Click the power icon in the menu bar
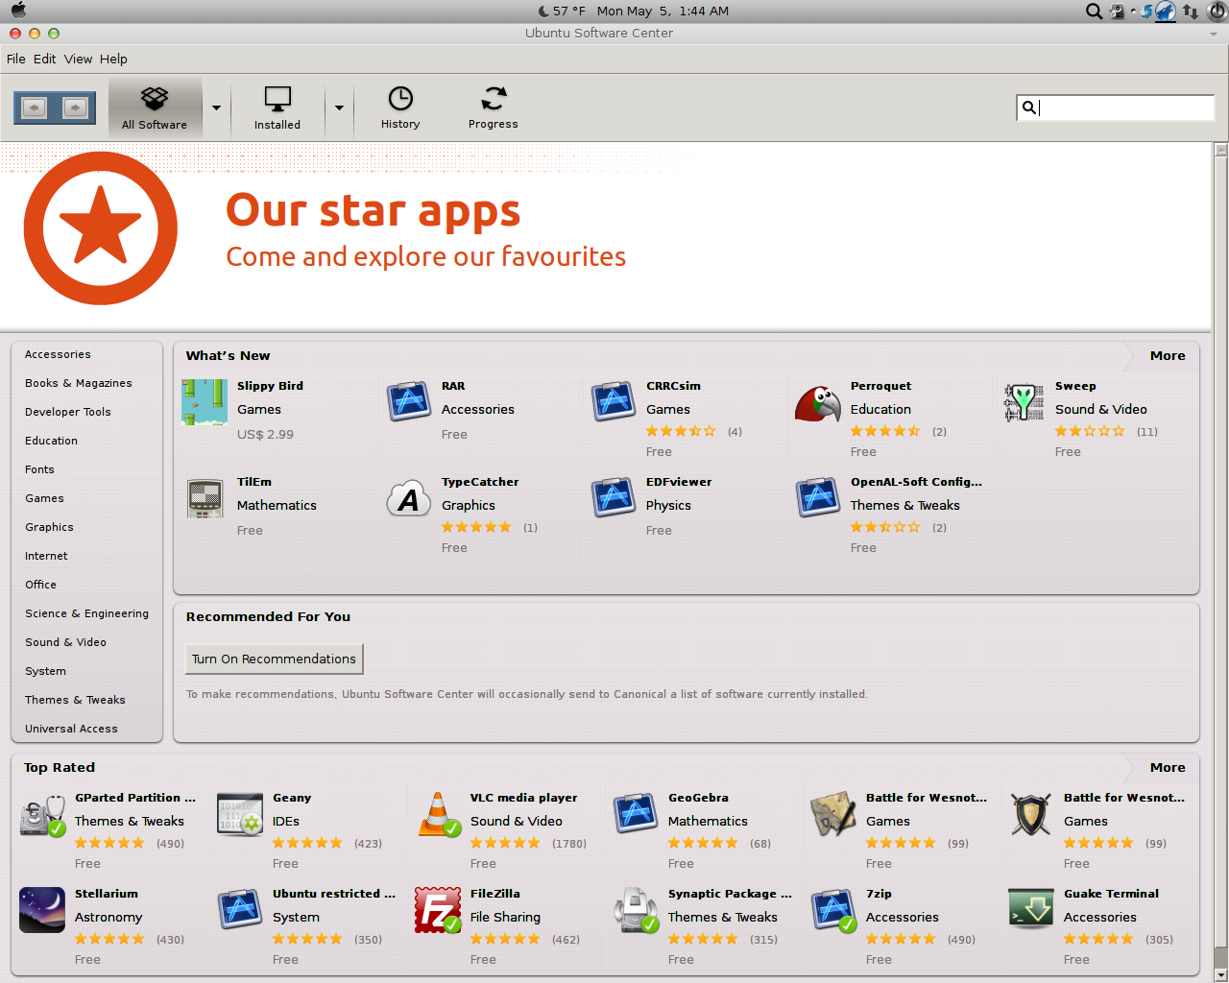The width and height of the screenshot is (1229, 983). coord(1217,11)
